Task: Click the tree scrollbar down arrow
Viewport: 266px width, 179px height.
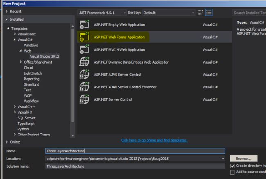Action: (73, 135)
